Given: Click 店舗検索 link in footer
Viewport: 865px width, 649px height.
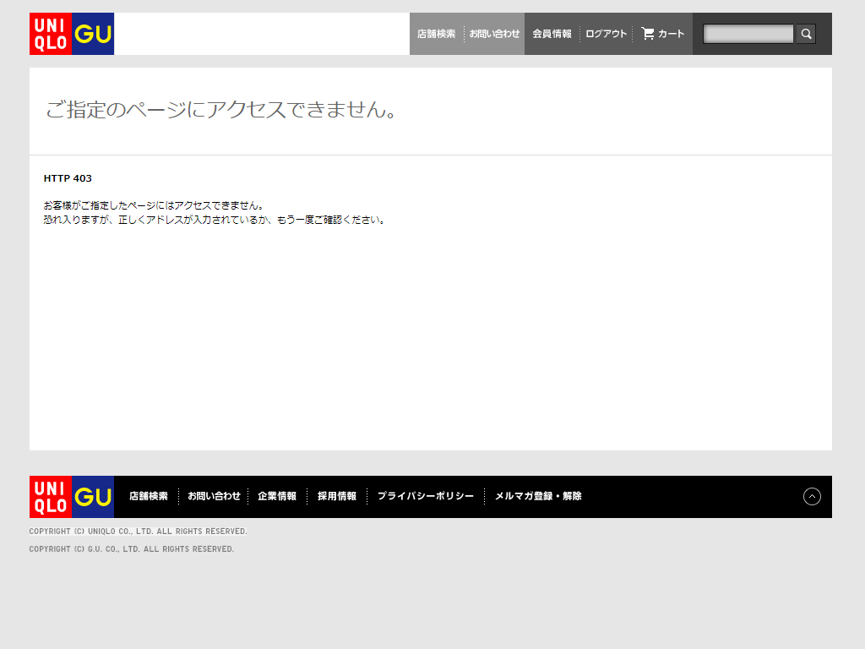Looking at the screenshot, I should tap(149, 496).
